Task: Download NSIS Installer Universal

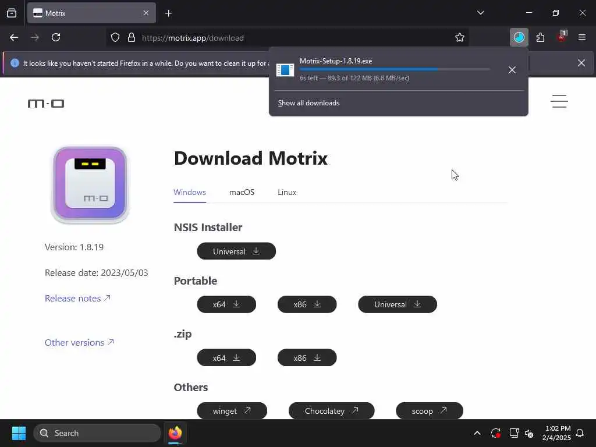Action: click(236, 251)
